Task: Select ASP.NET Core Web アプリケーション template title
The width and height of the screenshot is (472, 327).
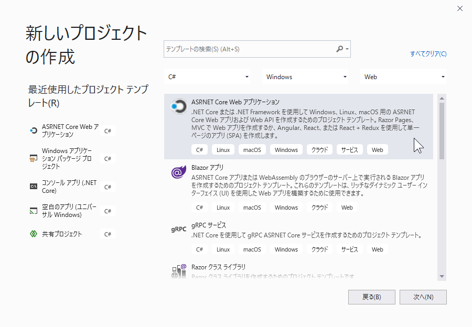Action: pyautogui.click(x=235, y=102)
